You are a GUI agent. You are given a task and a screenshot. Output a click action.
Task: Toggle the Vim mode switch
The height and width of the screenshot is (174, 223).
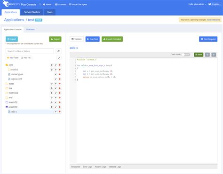coord(186,55)
